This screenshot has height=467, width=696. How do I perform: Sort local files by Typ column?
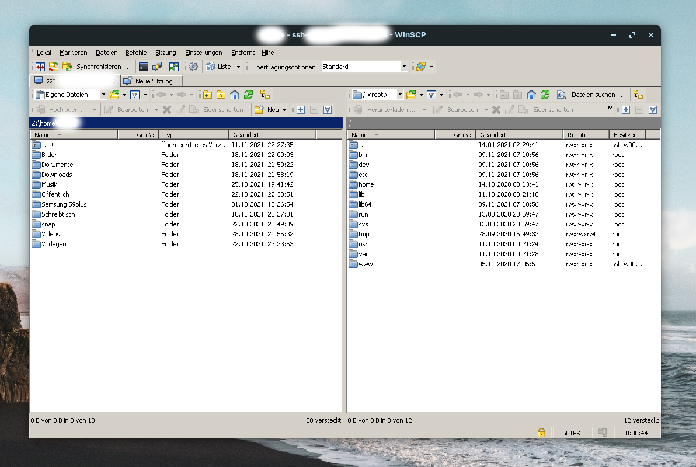193,134
